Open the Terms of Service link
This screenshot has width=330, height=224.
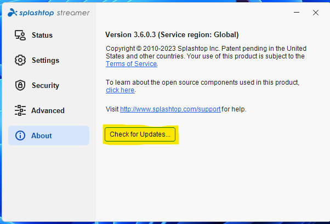(x=132, y=64)
